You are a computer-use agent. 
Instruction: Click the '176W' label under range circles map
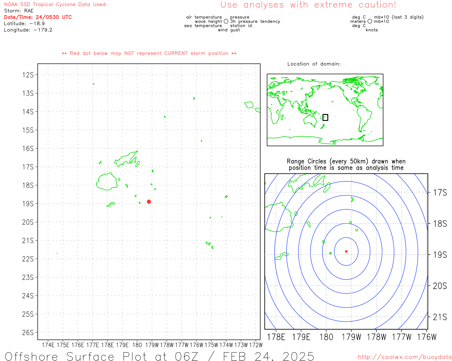(427, 337)
